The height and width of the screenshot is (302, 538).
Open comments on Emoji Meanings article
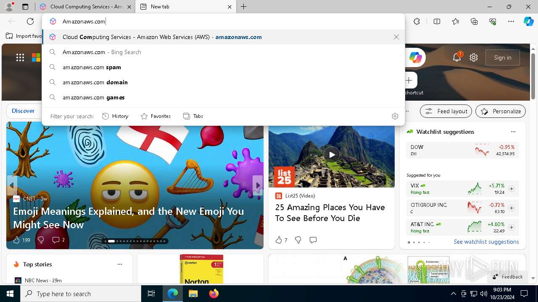tap(58, 240)
